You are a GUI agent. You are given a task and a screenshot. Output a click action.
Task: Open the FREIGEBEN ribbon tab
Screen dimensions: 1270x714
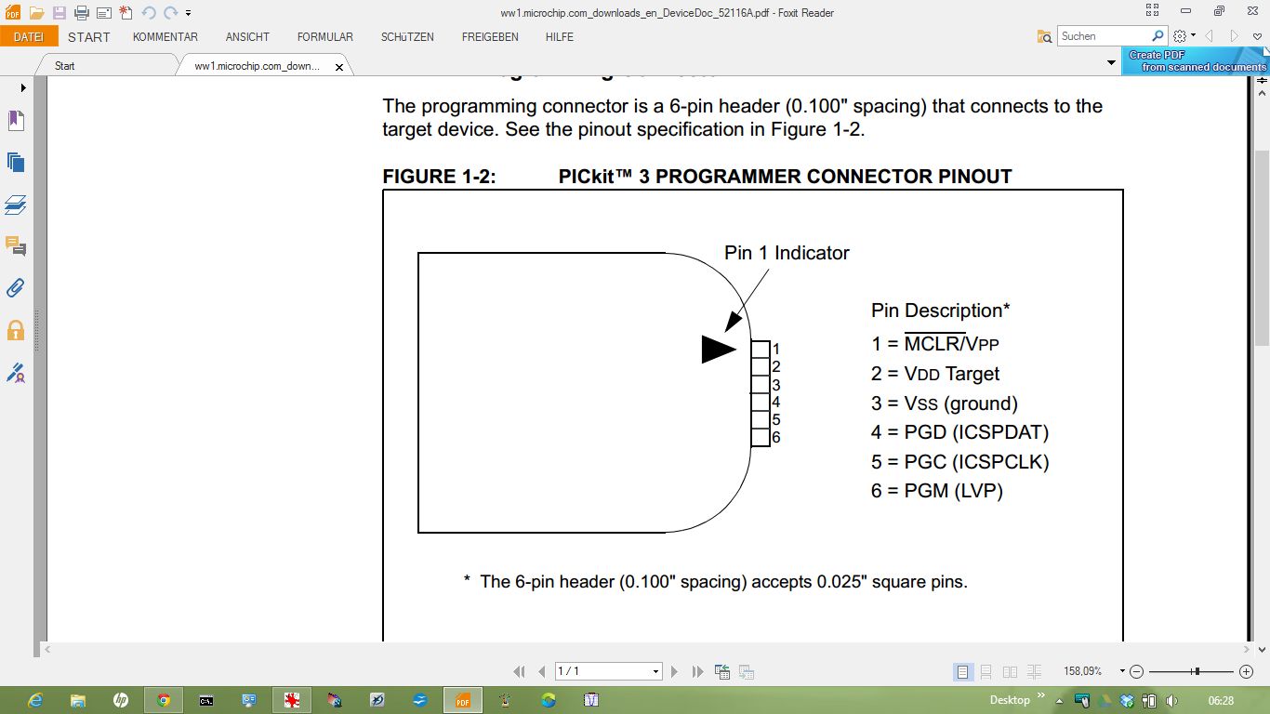click(x=490, y=37)
